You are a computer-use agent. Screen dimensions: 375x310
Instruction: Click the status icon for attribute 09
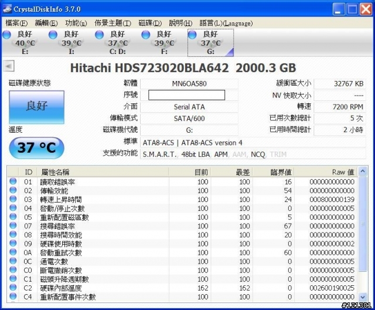(13, 244)
